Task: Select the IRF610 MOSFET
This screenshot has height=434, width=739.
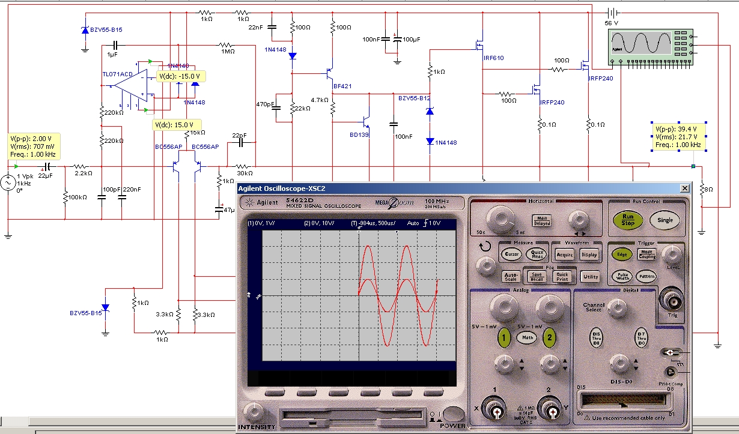Action: click(479, 44)
